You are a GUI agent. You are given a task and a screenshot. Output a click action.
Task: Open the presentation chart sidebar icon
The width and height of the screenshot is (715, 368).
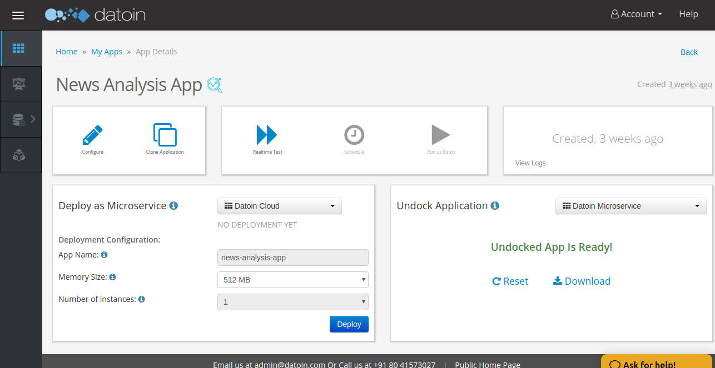pyautogui.click(x=18, y=84)
